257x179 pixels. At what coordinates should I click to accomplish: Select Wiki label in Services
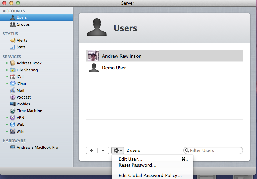click(x=20, y=131)
